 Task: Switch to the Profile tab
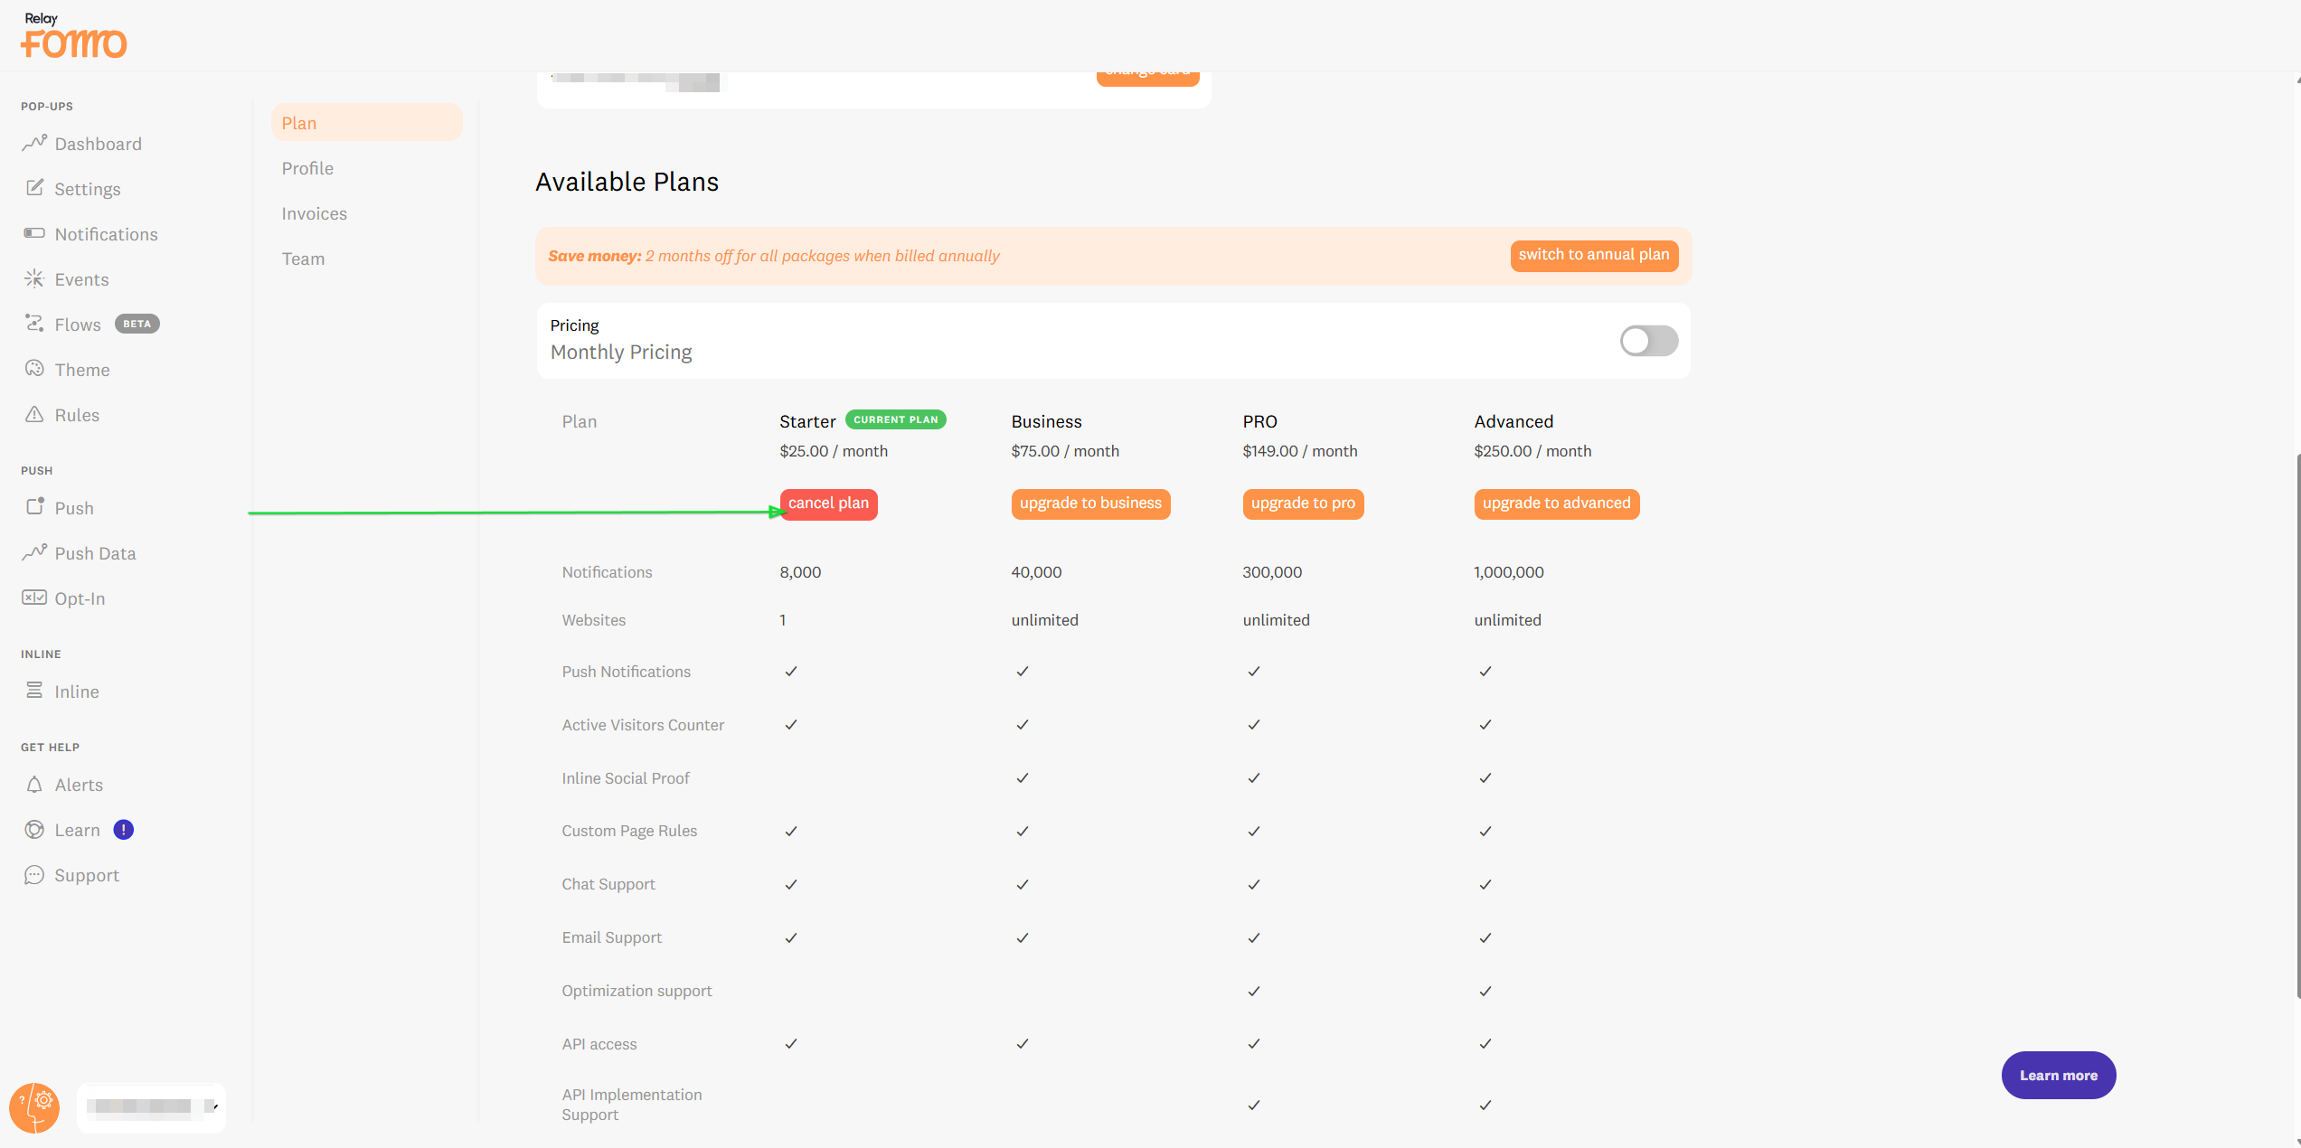pos(307,168)
